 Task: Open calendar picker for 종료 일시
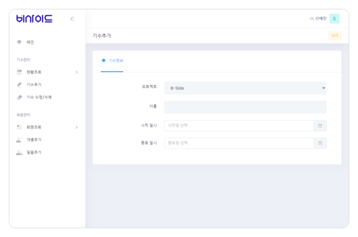coord(320,143)
